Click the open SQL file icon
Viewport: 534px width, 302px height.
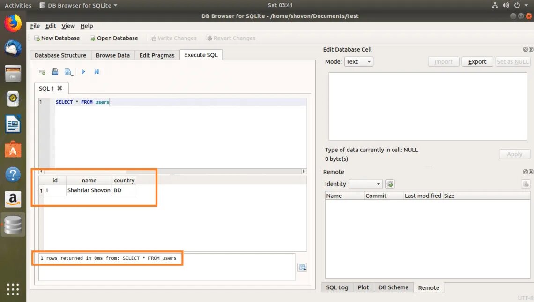[x=55, y=72]
